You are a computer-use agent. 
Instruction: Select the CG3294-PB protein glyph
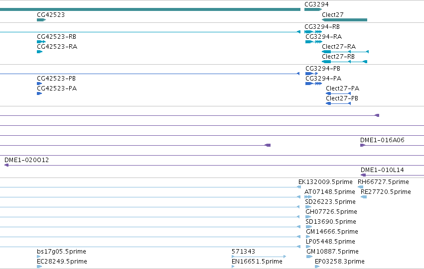click(312, 74)
